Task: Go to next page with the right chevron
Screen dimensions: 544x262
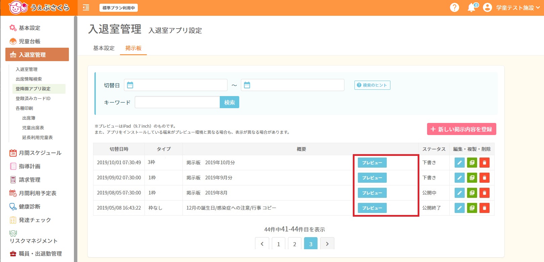Action: point(327,244)
